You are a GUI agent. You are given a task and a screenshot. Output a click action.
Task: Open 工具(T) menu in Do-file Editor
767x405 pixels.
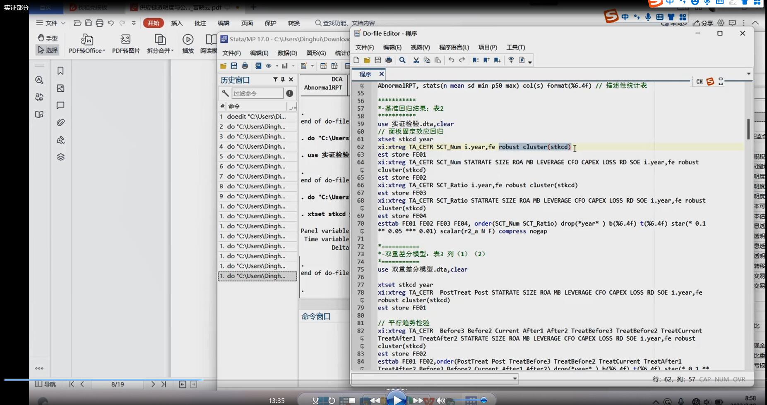516,47
